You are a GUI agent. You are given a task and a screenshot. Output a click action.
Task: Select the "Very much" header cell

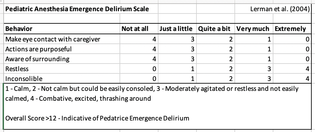pos(253,29)
